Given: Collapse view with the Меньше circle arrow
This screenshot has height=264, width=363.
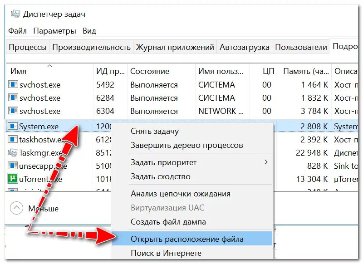Looking at the screenshot, I should pos(16,208).
